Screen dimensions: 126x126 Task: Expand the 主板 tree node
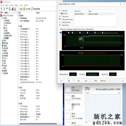tap(1, 41)
